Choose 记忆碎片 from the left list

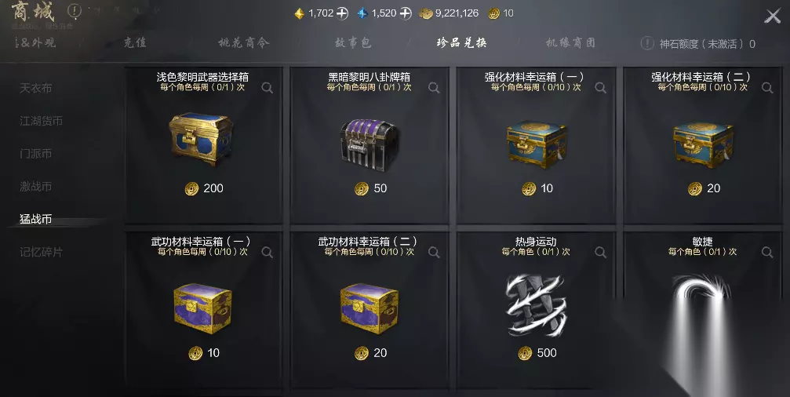[x=42, y=252]
